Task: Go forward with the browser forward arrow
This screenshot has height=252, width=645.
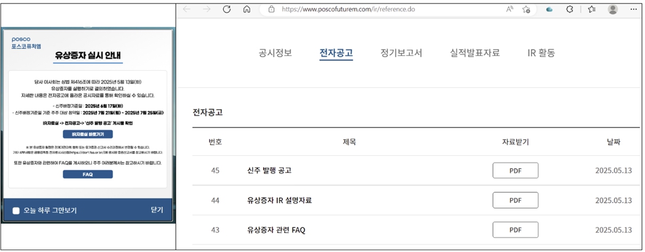Action: click(x=207, y=9)
